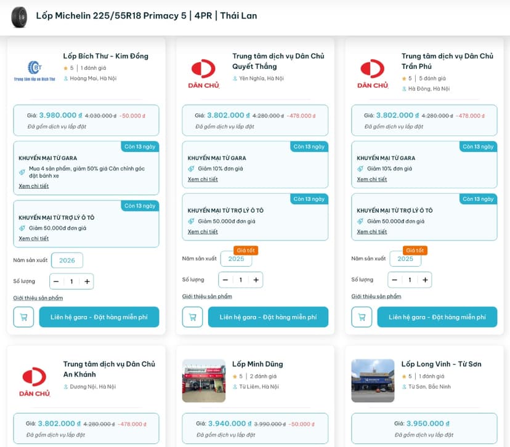Click Trung tâm dịch vụ Dân Chủ Trần Phú title

point(447,61)
